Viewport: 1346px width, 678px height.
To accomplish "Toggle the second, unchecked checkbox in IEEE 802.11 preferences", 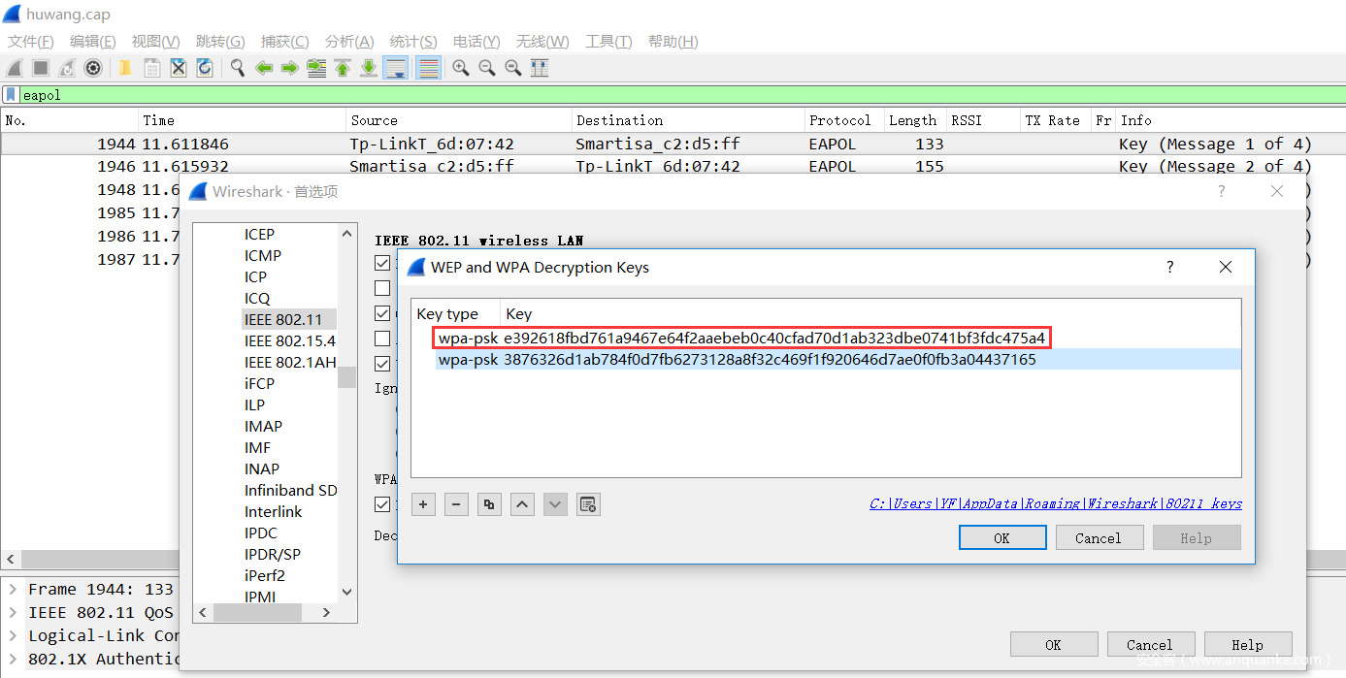I will coord(382,288).
